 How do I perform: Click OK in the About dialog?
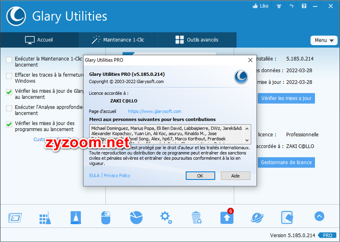200,176
